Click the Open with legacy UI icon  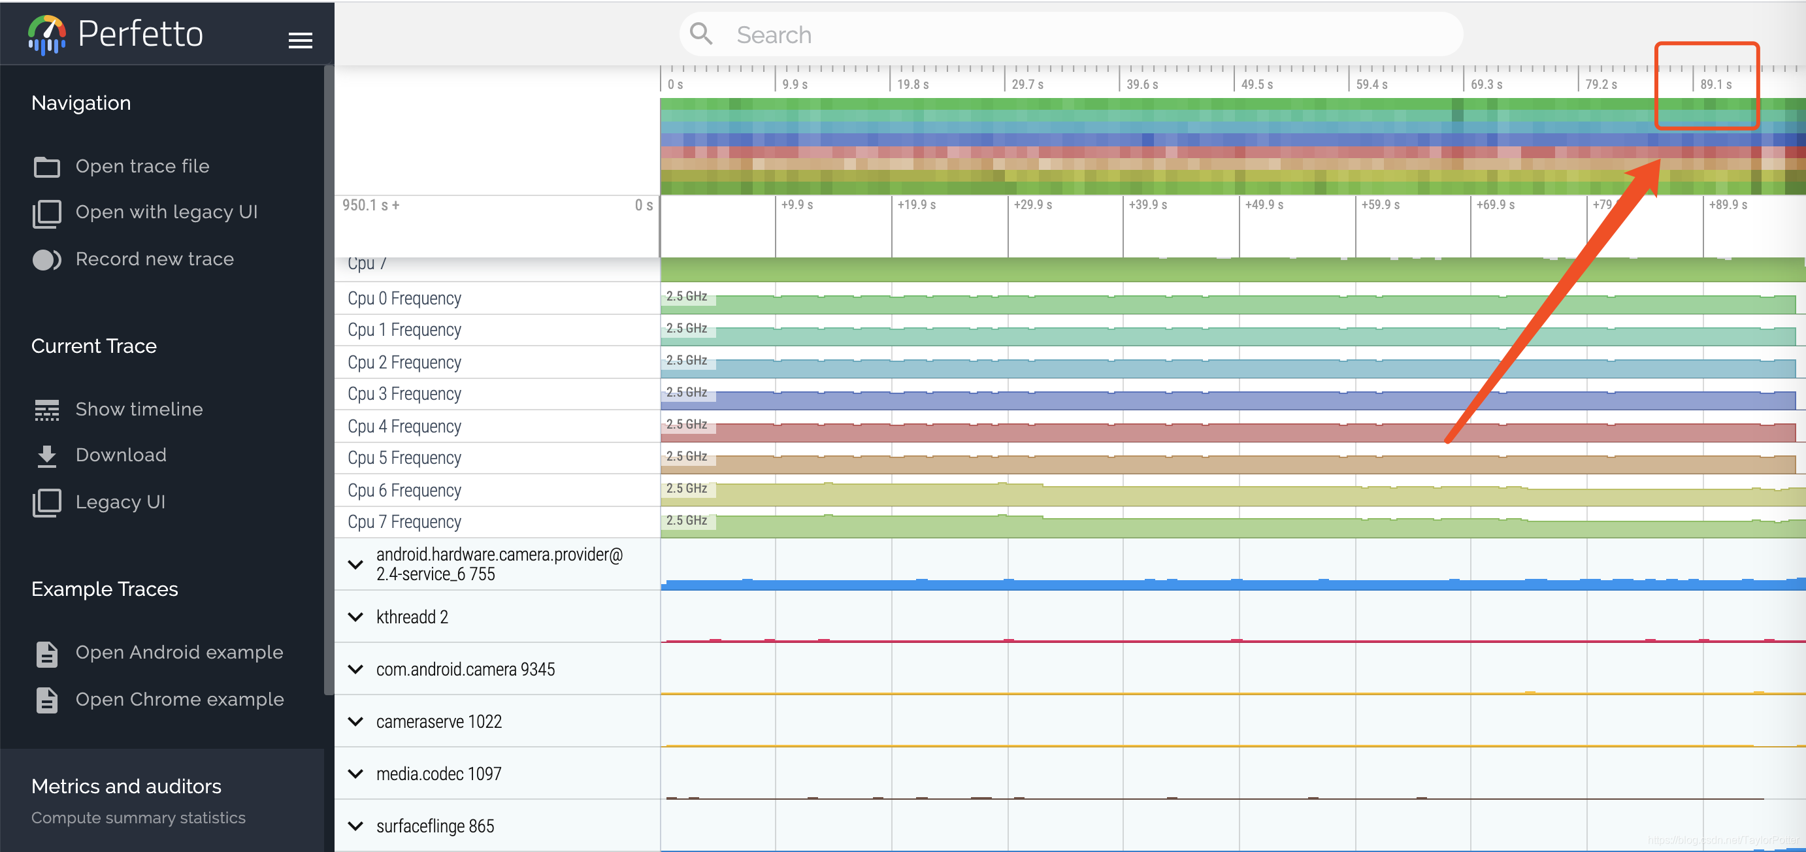pos(47,213)
